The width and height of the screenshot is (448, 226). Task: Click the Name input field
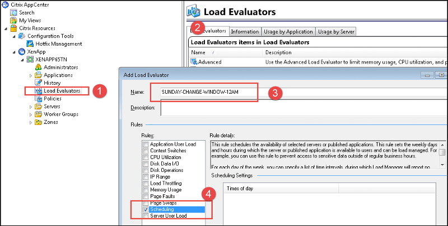pyautogui.click(x=304, y=92)
